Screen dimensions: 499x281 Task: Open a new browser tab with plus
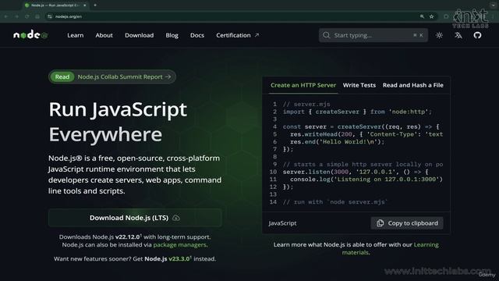coord(95,5)
